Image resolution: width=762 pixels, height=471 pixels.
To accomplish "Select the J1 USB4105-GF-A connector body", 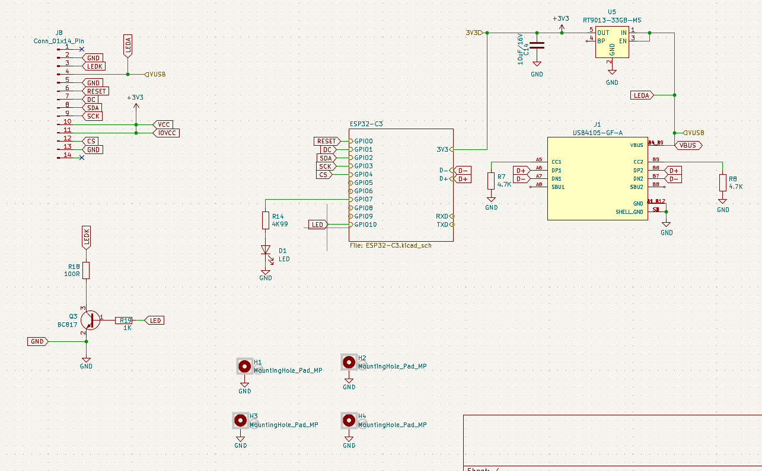I will point(597,178).
